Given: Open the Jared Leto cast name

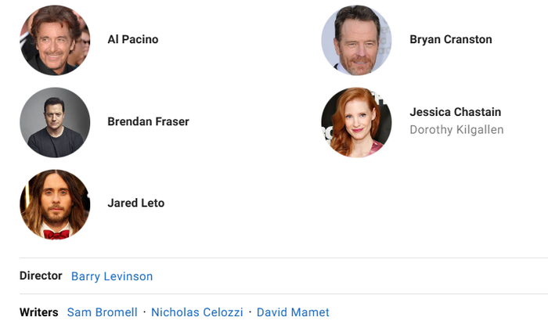Looking at the screenshot, I should (x=135, y=204).
